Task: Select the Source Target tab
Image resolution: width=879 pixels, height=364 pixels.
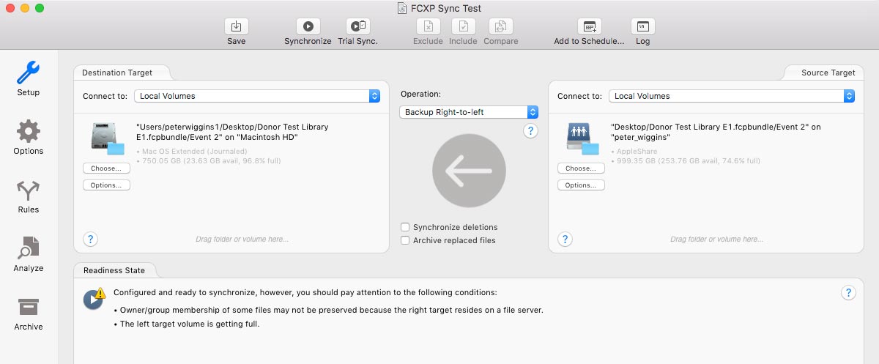Action: point(828,73)
